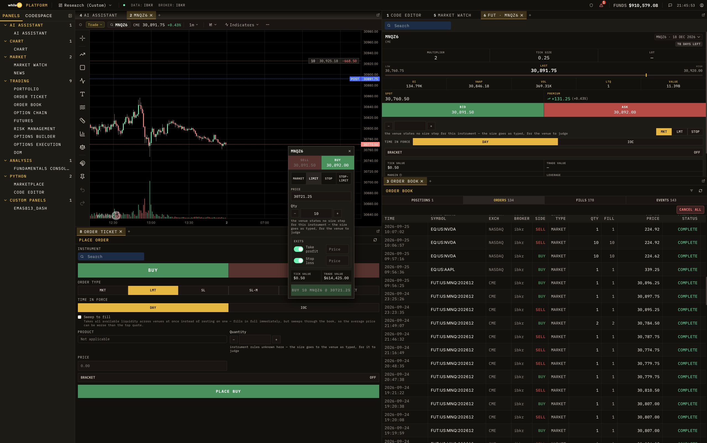This screenshot has height=443, width=707.
Task: Click the PLACE BUY button
Action: pyautogui.click(x=228, y=391)
